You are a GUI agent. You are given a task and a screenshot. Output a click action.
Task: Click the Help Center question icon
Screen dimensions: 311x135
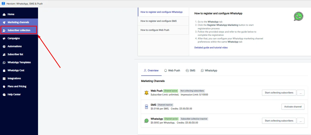[4, 94]
